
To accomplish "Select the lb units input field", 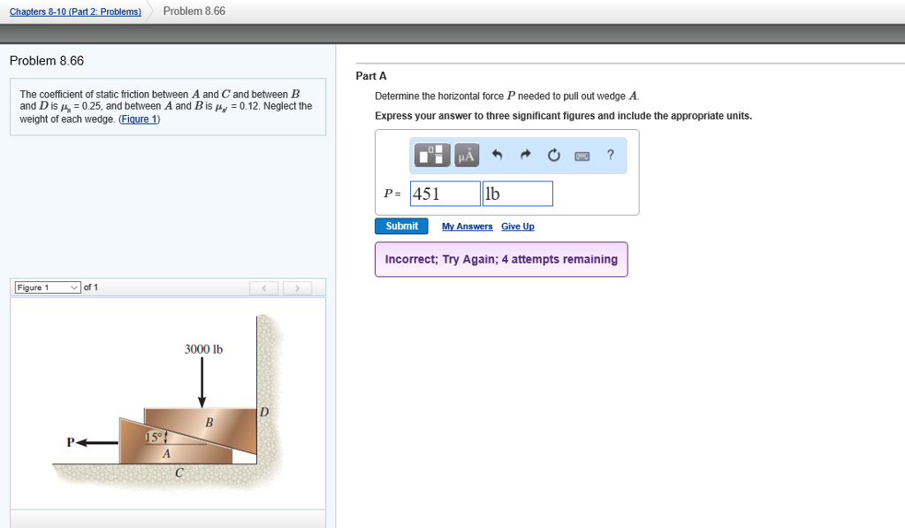I will (x=517, y=193).
